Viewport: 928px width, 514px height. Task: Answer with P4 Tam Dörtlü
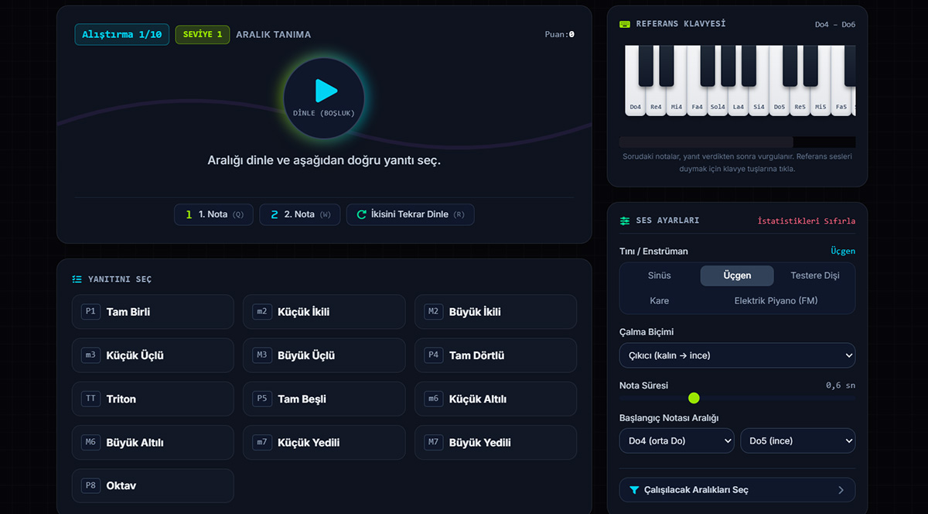click(496, 355)
